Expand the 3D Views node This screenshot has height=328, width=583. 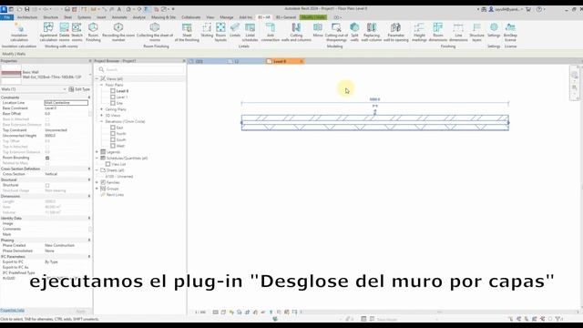(x=101, y=116)
